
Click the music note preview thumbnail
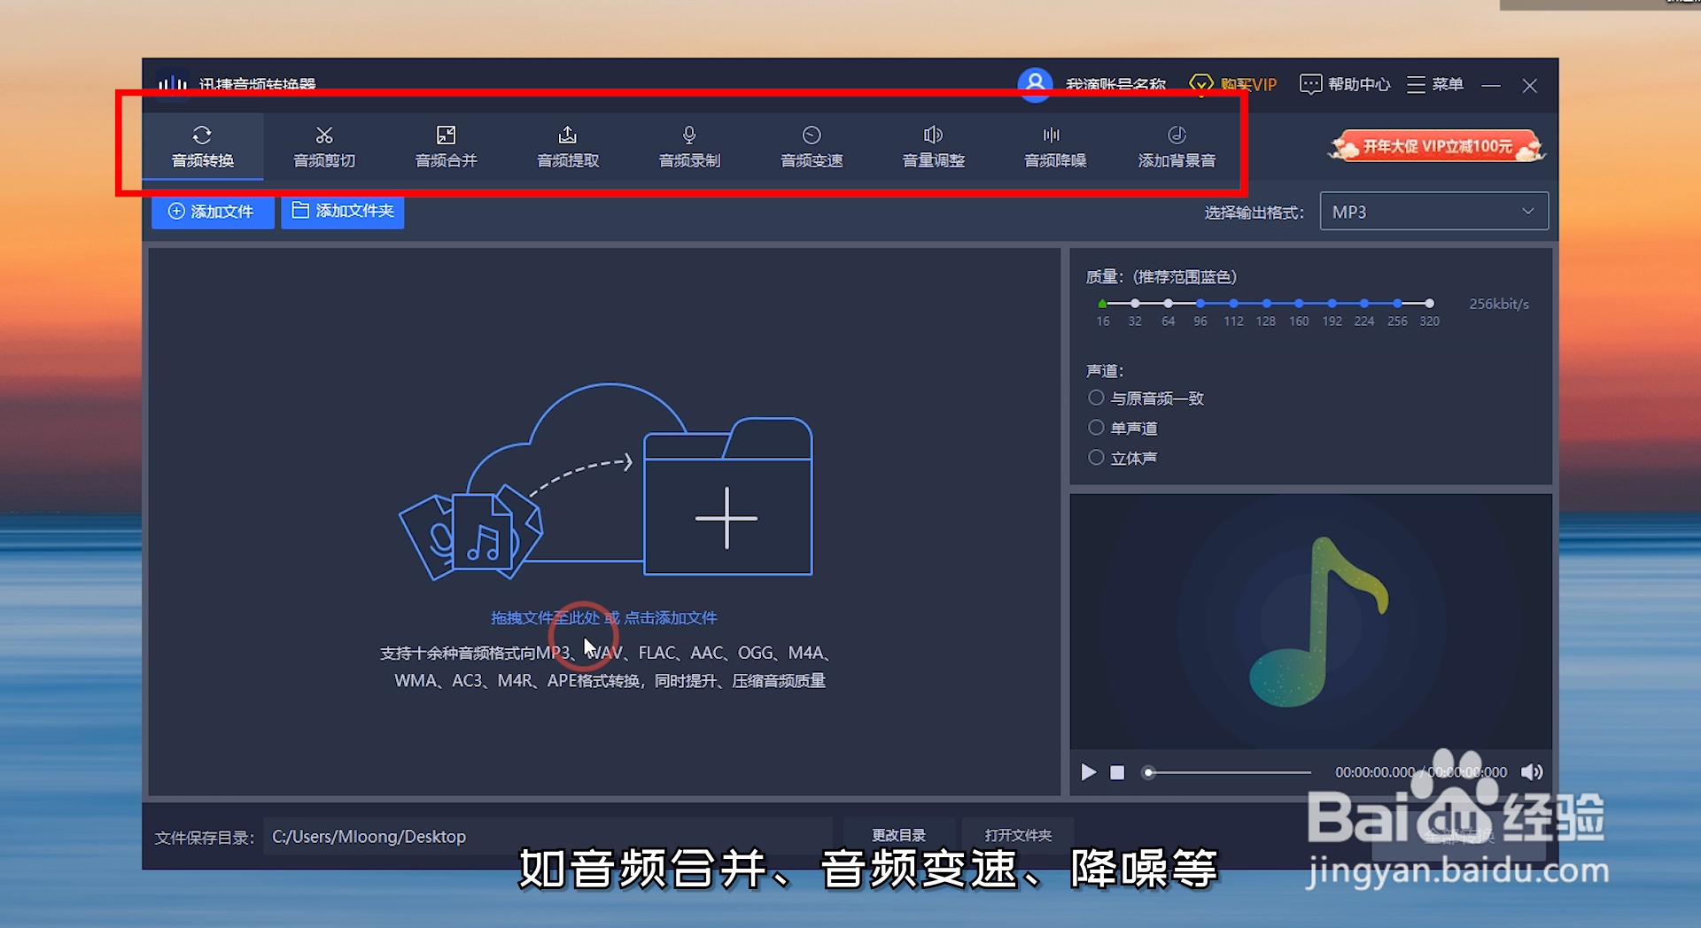pyautogui.click(x=1311, y=622)
